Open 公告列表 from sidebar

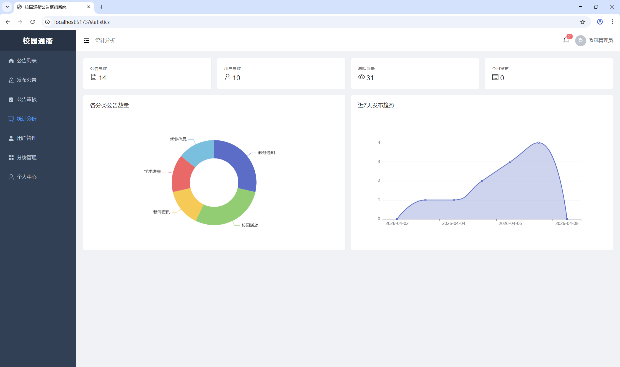(x=27, y=61)
